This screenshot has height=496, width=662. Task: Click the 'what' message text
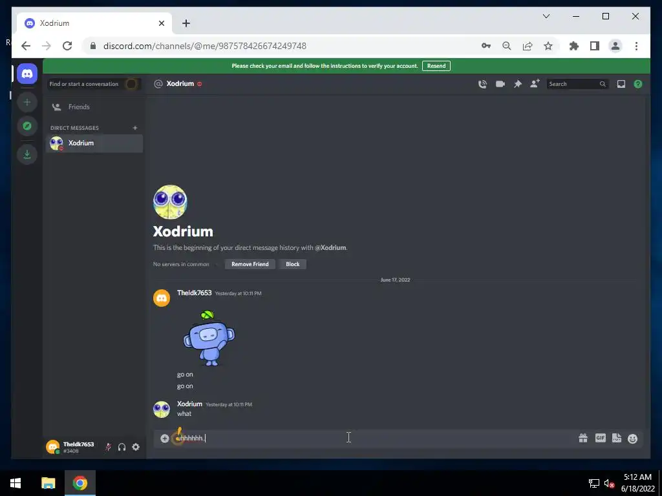click(x=184, y=414)
